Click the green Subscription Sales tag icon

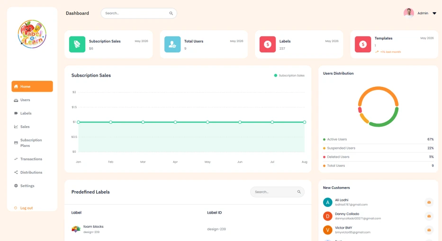[77, 44]
